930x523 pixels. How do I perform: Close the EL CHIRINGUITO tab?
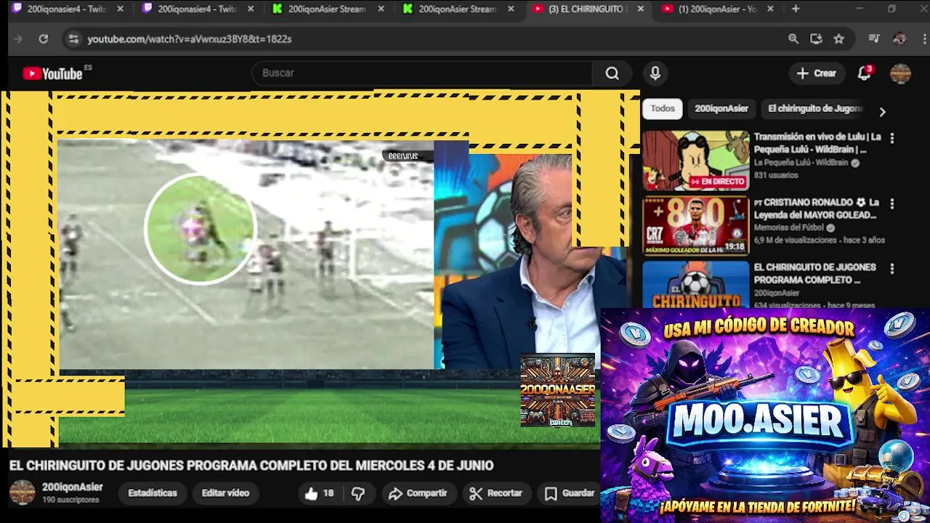coord(640,9)
